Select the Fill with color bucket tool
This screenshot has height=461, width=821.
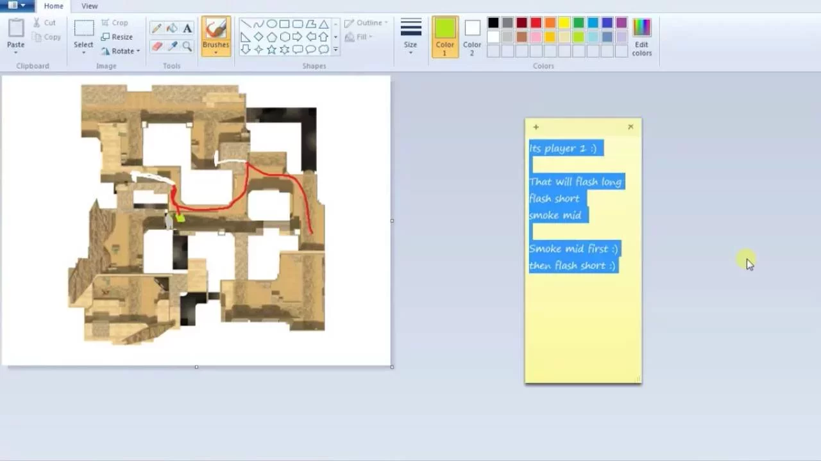point(172,28)
